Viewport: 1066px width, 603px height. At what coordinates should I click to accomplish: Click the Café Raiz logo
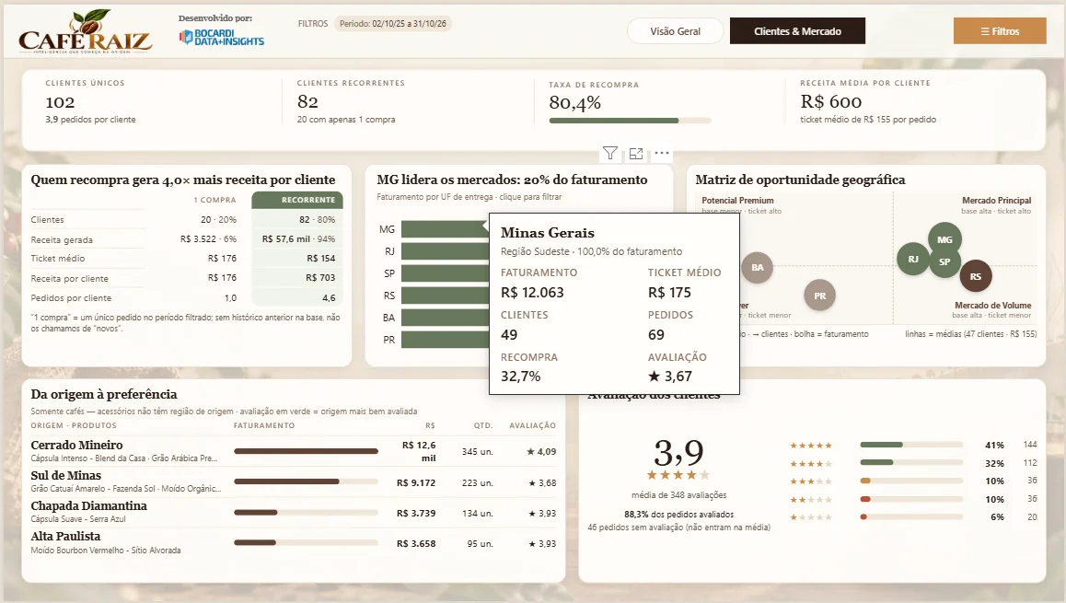(86, 32)
